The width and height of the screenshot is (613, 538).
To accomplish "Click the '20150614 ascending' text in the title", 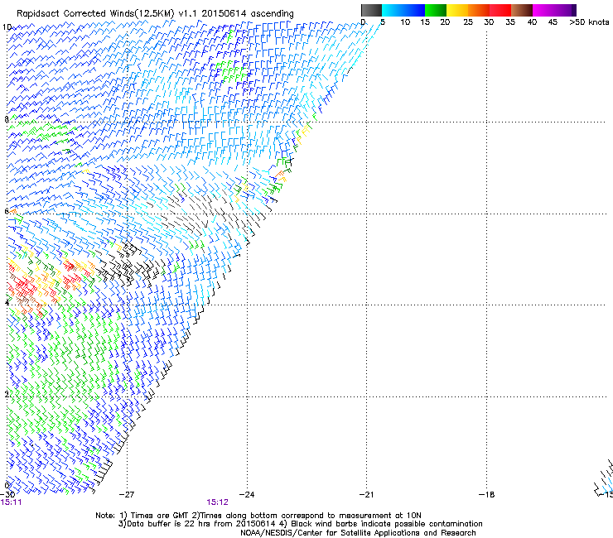I will [248, 14].
